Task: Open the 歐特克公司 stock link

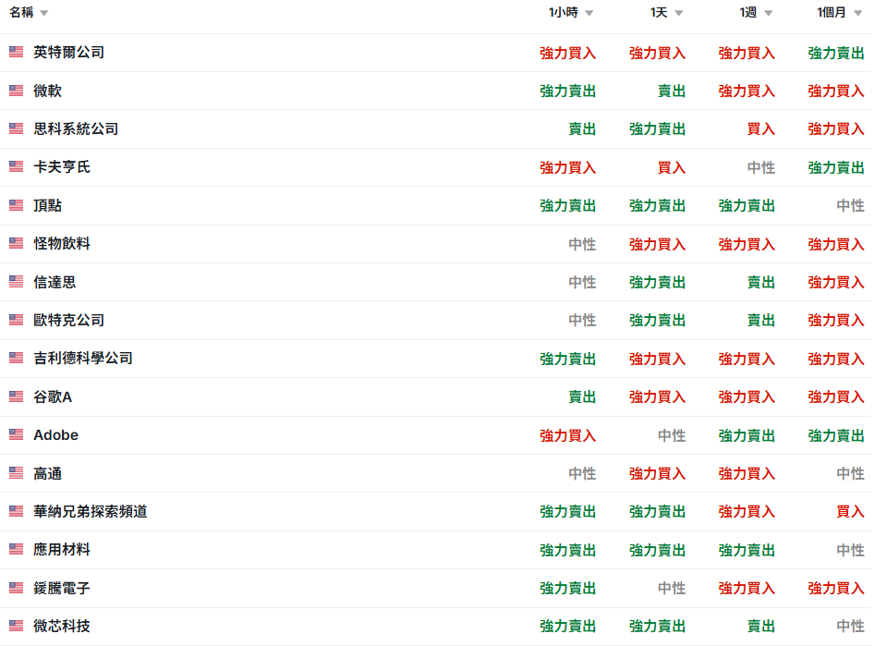Action: point(68,320)
